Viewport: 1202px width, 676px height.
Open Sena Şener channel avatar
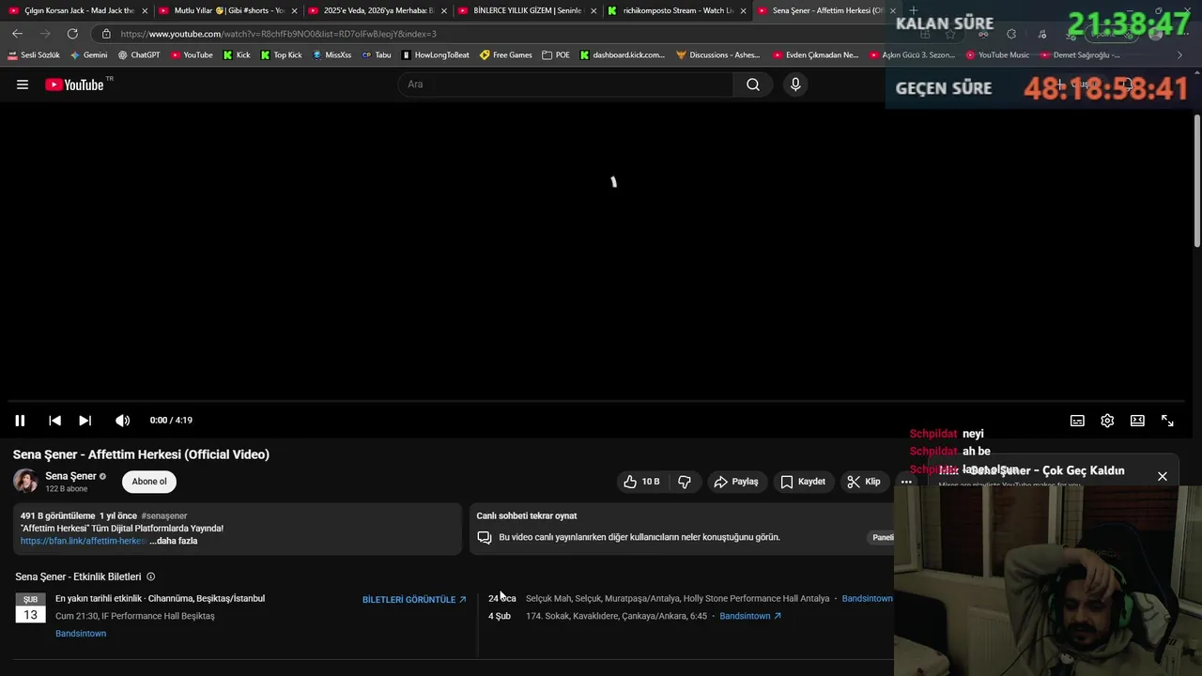[25, 482]
